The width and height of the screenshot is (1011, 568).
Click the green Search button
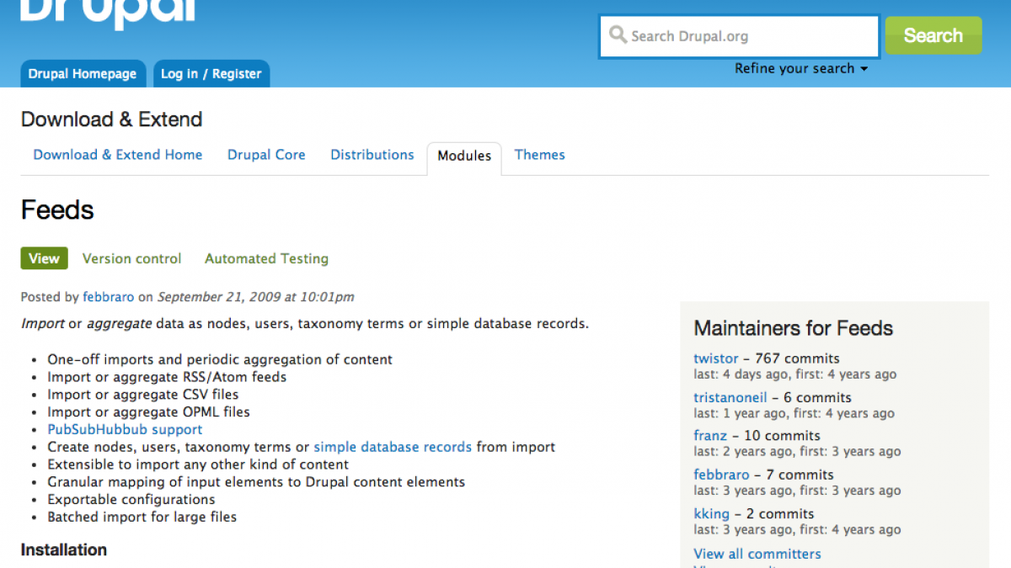933,35
